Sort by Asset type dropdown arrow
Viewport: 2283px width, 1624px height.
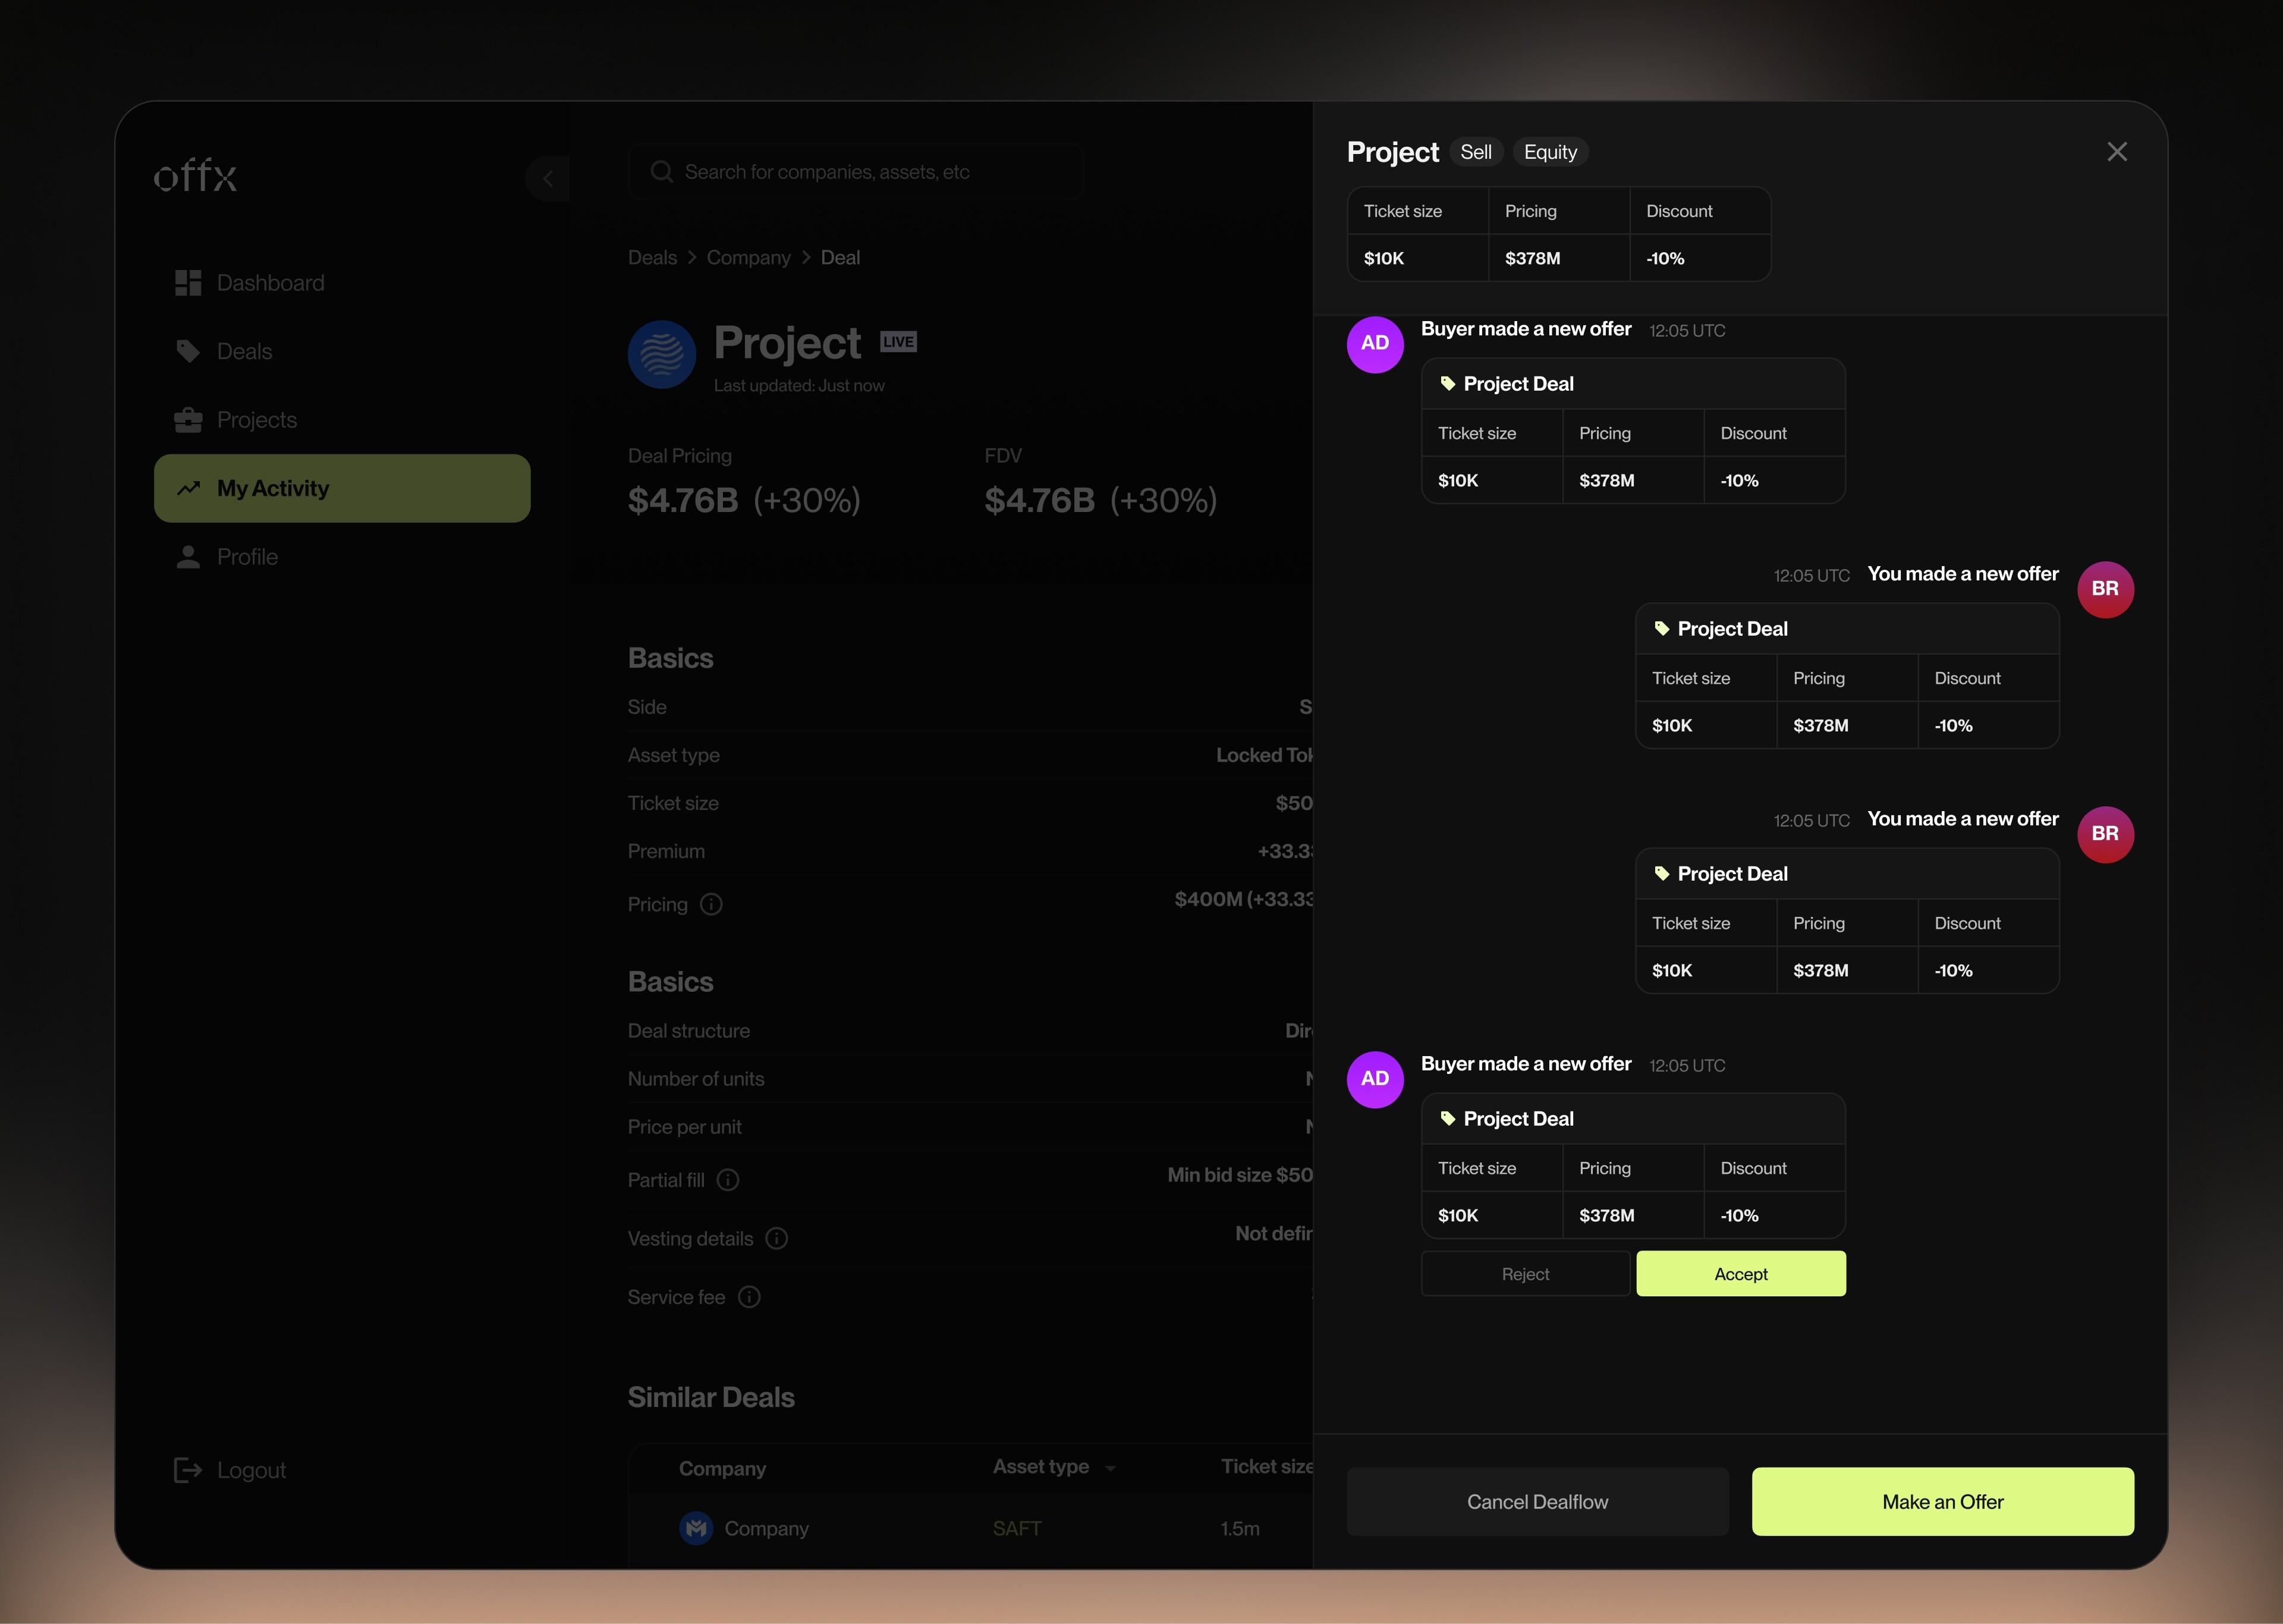(x=1109, y=1468)
